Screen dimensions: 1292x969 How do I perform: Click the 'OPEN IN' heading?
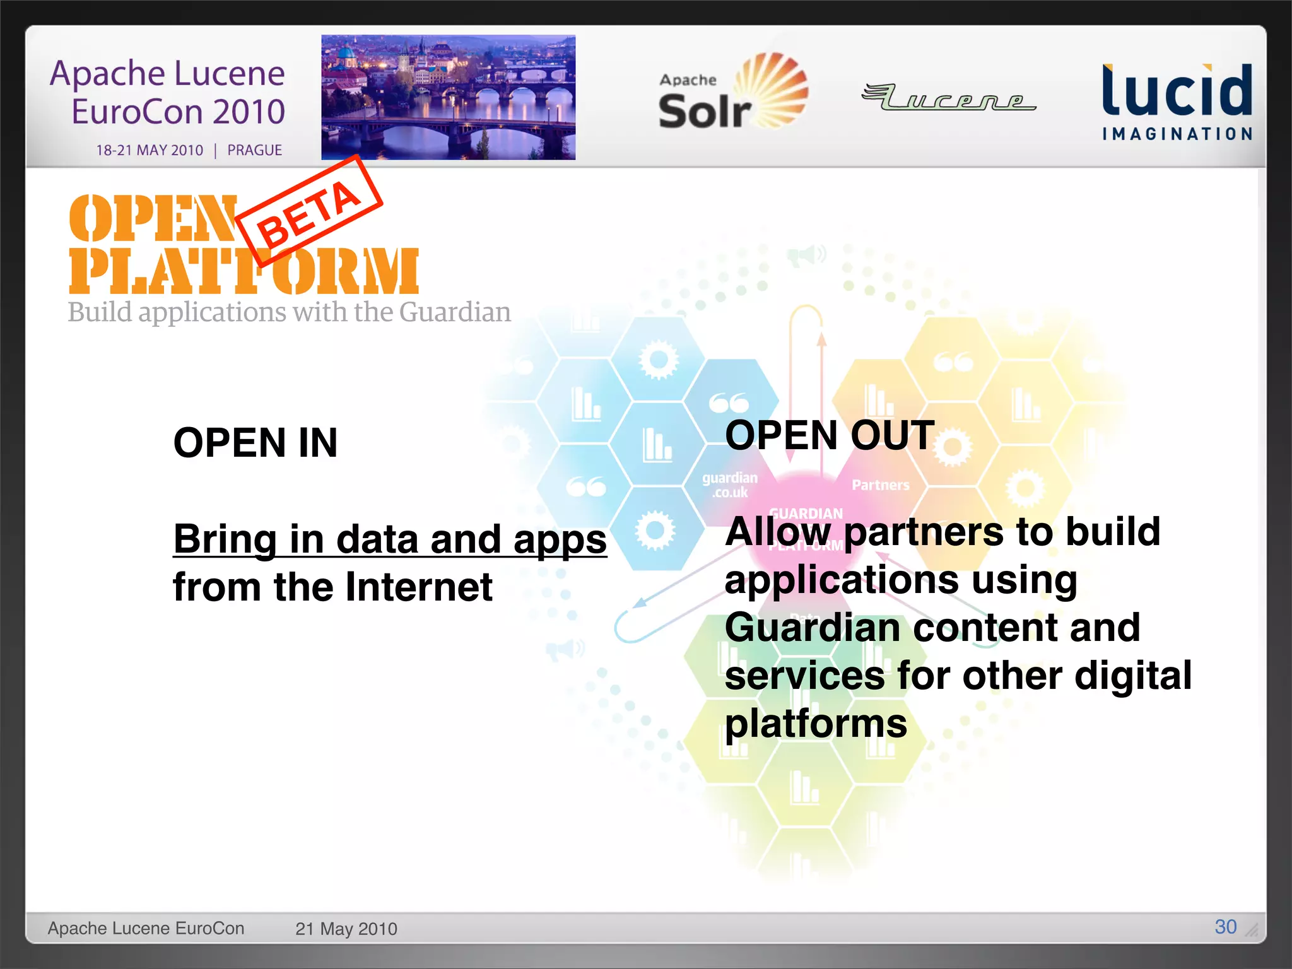pyautogui.click(x=255, y=443)
